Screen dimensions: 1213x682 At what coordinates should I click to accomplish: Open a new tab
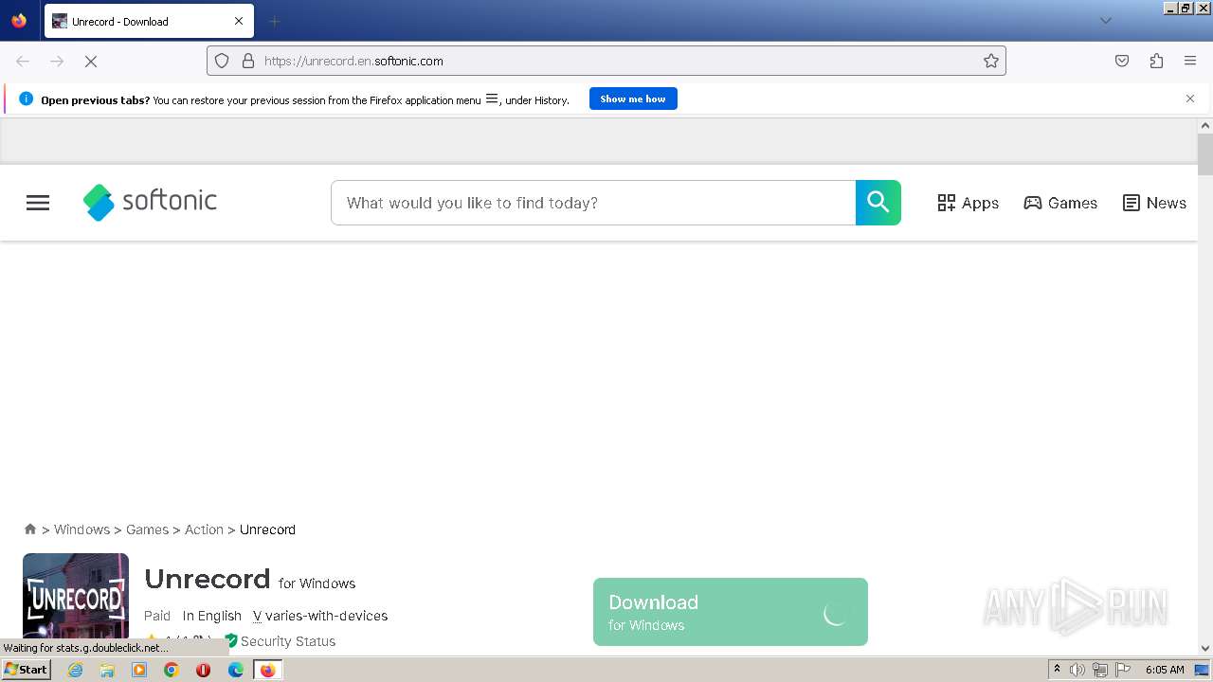[274, 21]
